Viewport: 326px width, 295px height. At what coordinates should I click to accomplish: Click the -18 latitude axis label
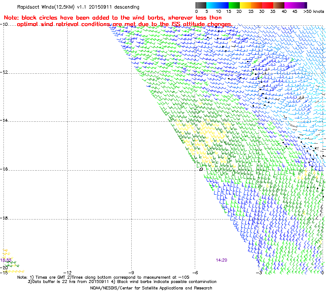[x=4, y=218]
